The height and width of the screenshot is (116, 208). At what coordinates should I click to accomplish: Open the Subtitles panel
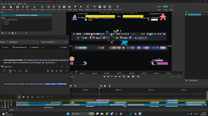click(110, 8)
